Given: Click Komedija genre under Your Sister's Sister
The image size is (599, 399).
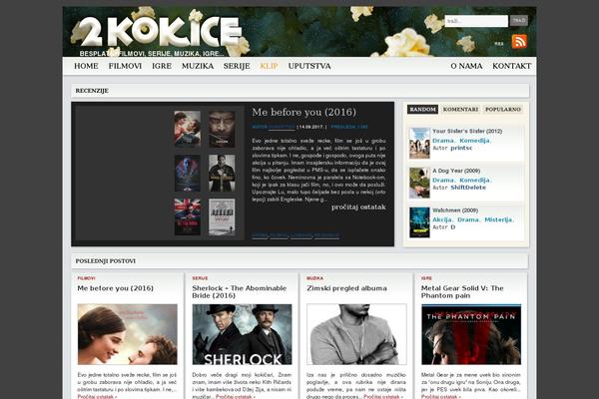Looking at the screenshot, I should (475, 141).
